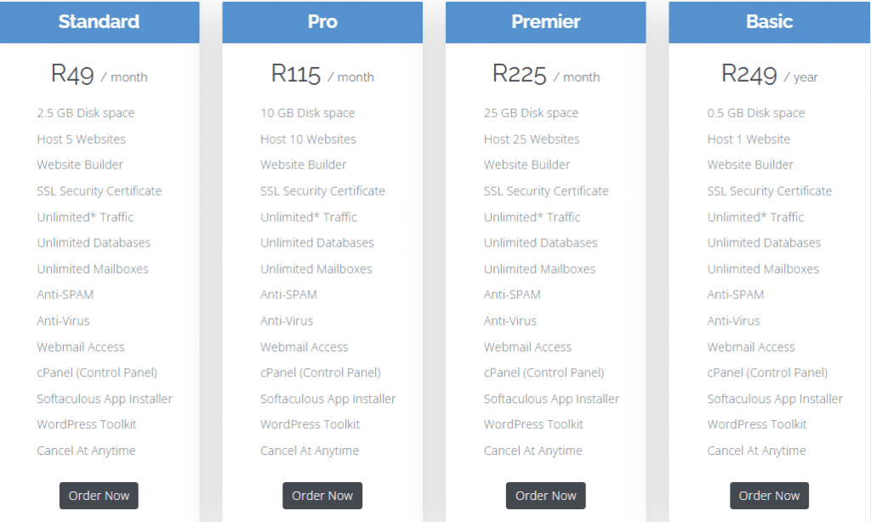Viewport: 871px width, 522px height.
Task: Select the Standard plan header
Action: tap(99, 21)
